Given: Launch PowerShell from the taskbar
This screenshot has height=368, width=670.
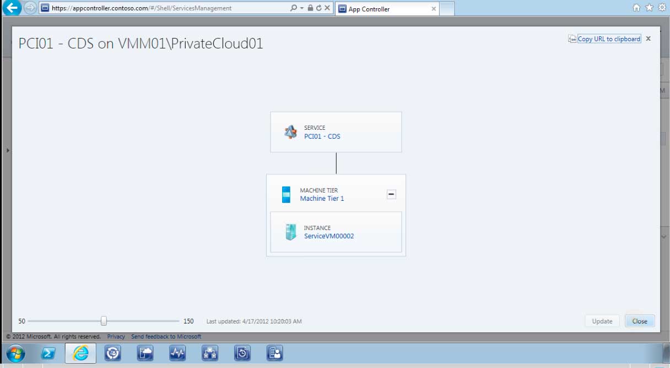Looking at the screenshot, I should point(48,353).
